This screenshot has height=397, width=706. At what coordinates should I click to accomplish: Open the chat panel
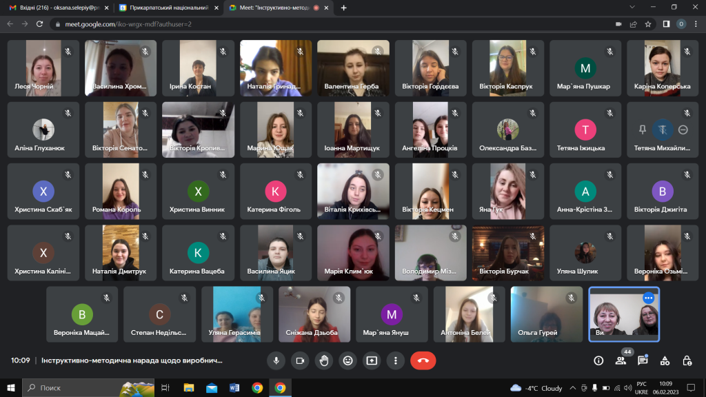coord(643,360)
